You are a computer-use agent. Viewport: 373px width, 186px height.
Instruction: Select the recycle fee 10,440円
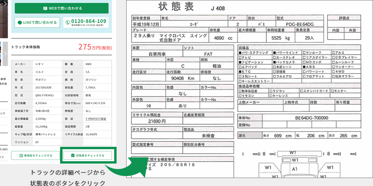pos(91,134)
